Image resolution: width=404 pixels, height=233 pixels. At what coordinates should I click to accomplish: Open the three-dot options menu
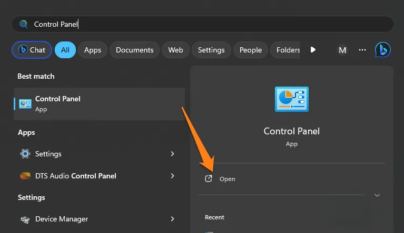(362, 50)
